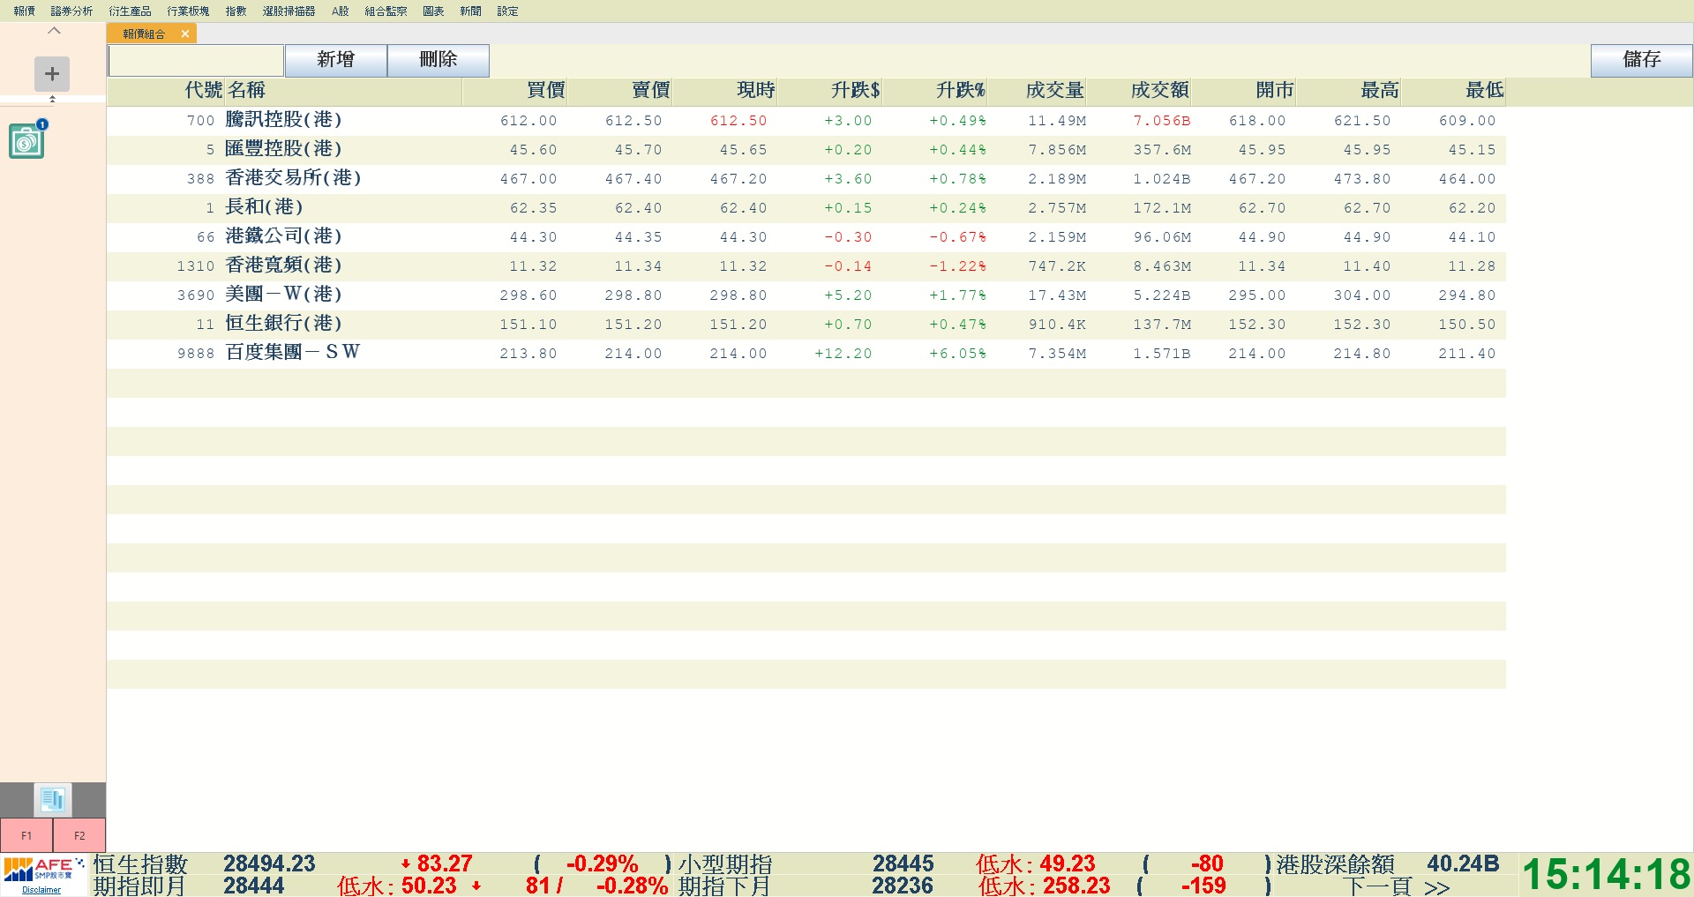Screen dimensions: 1694x897
Task: Open the 新聞 menu
Action: [470, 11]
